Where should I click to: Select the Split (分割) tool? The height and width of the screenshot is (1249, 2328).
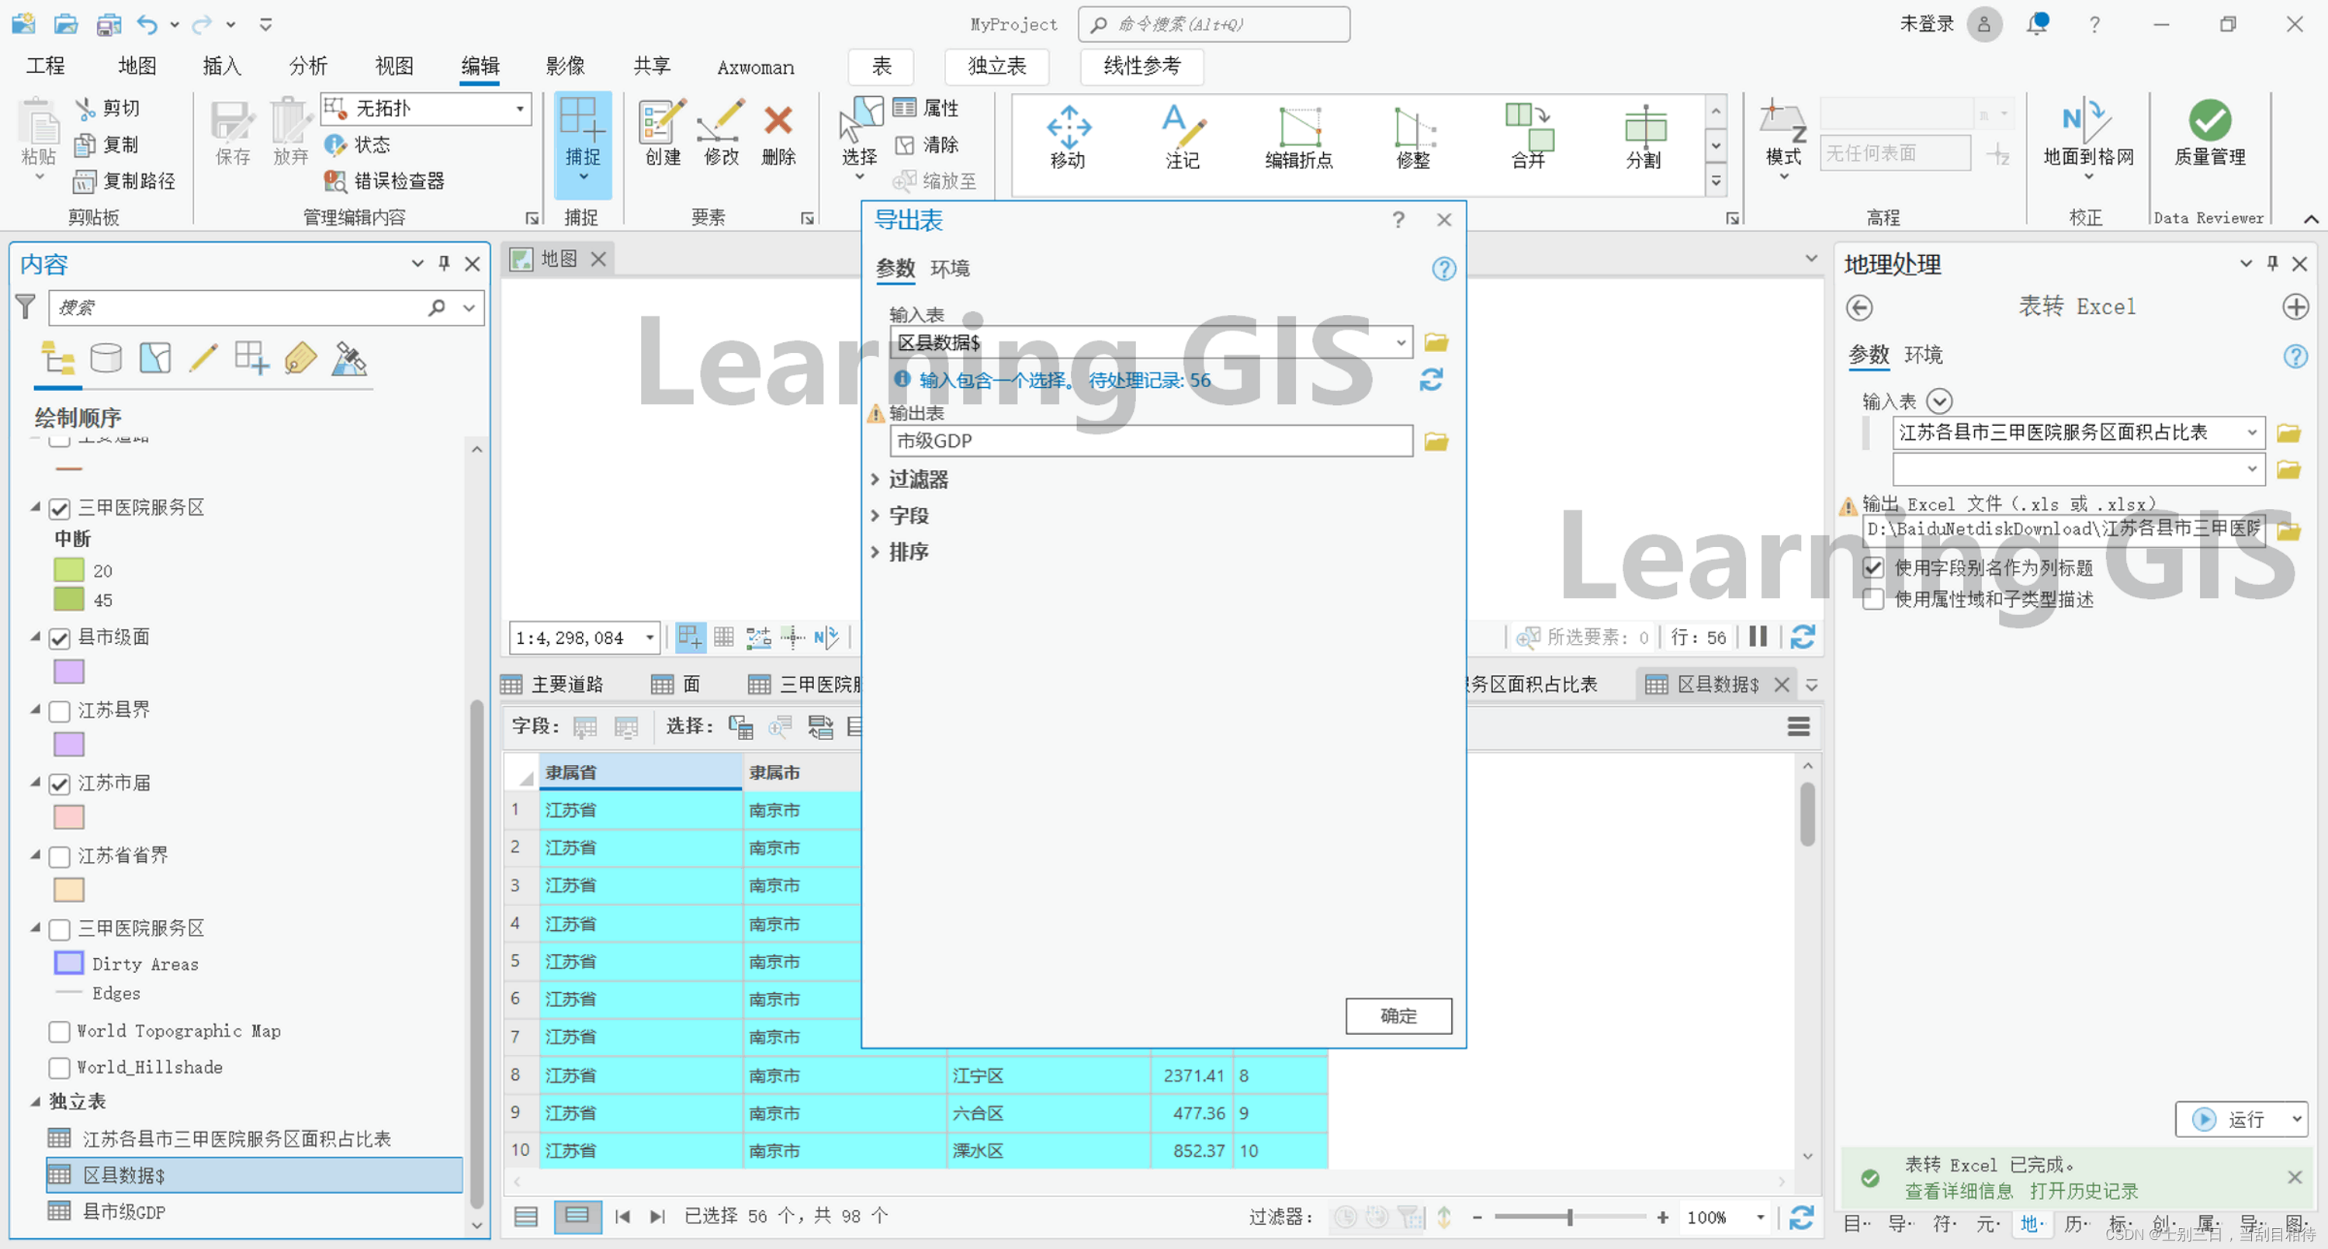tap(1644, 137)
